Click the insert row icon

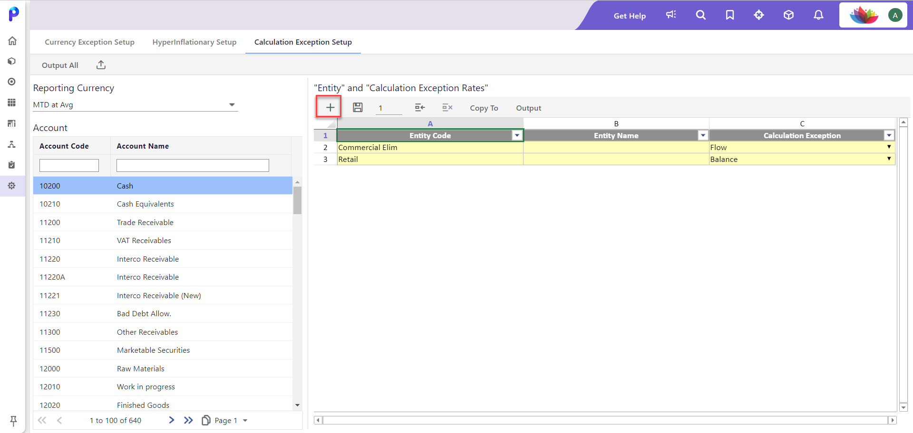420,108
